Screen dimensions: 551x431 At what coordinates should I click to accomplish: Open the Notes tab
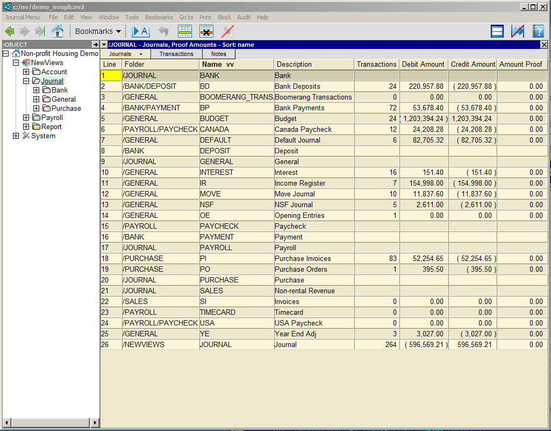(x=218, y=54)
